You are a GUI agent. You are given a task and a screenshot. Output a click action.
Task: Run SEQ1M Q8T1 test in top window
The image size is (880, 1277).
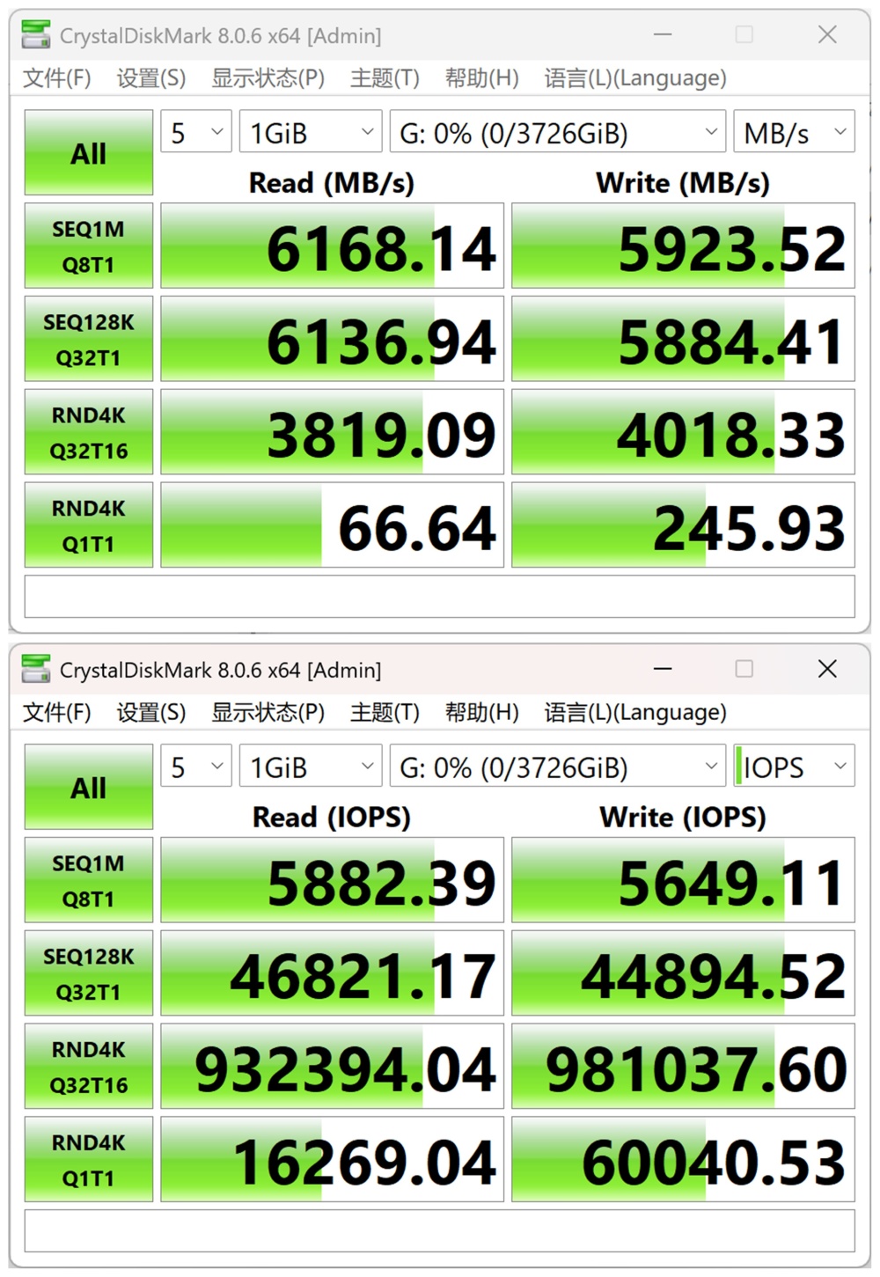click(89, 246)
